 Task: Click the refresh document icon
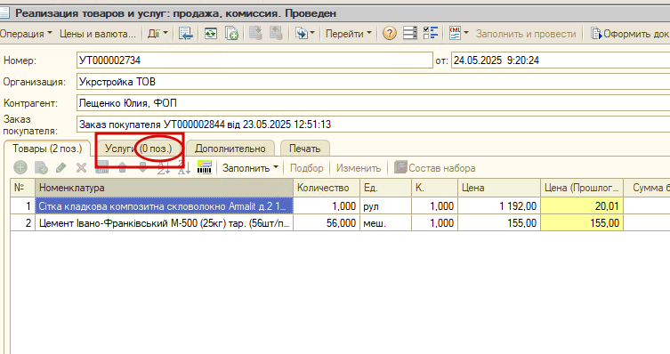tap(211, 33)
